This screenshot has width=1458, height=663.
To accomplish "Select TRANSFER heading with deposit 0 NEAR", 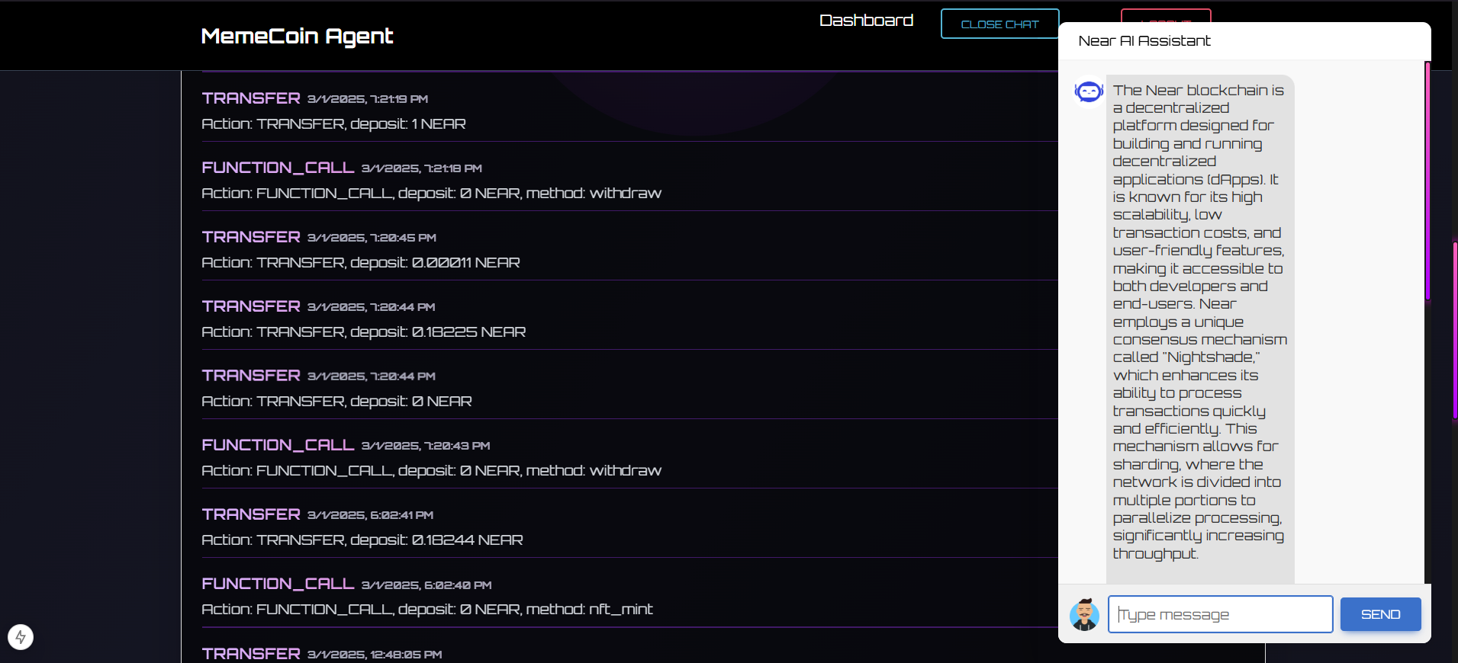I will coord(251,376).
